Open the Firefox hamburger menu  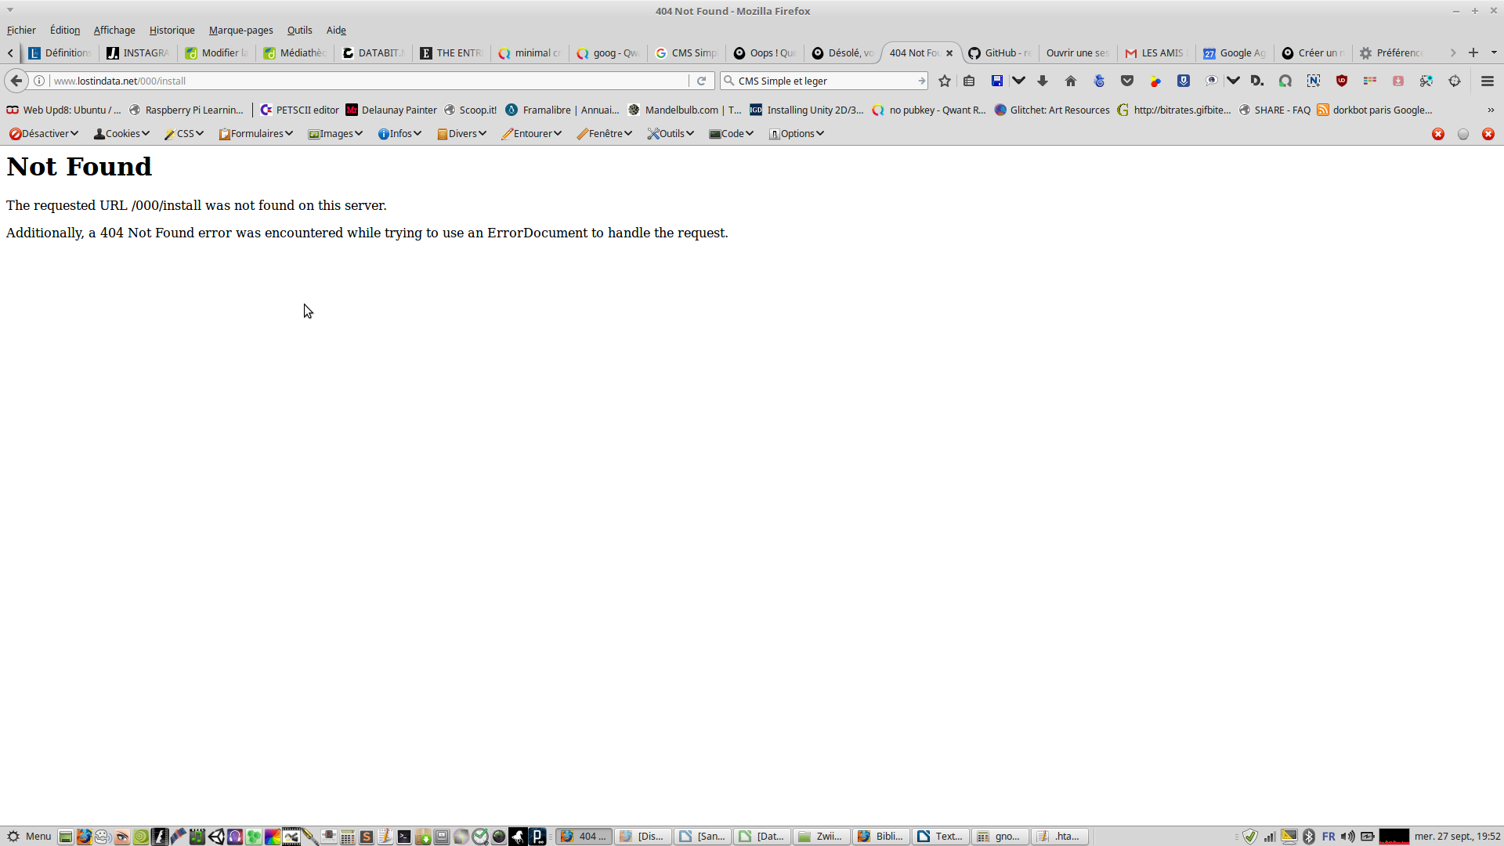[1488, 81]
